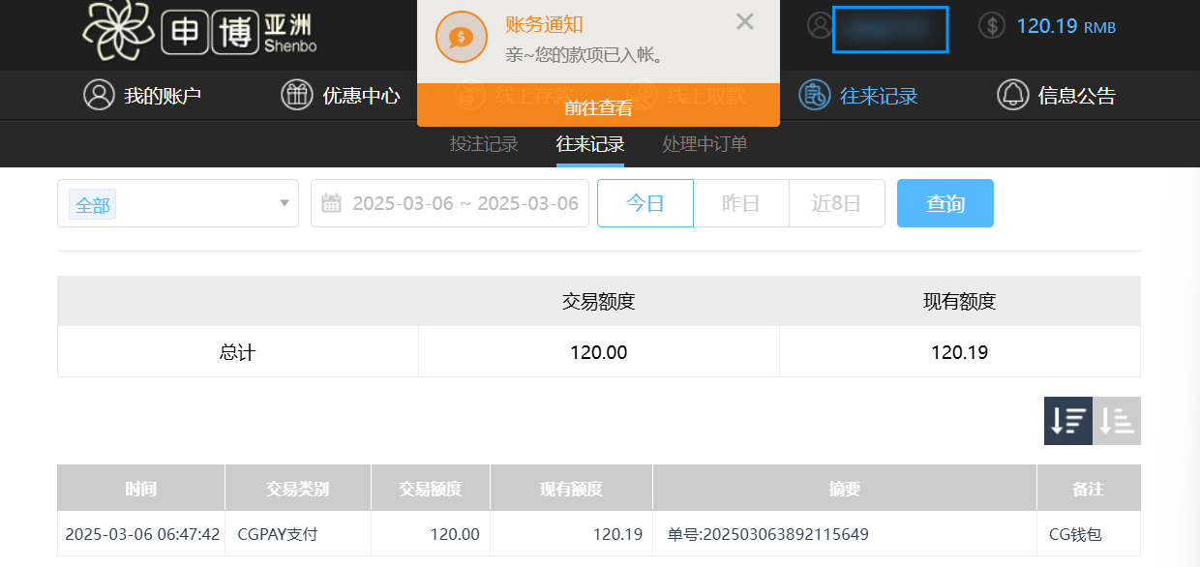This screenshot has height=567, width=1200.
Task: Click the 查询 search button
Action: coord(945,203)
